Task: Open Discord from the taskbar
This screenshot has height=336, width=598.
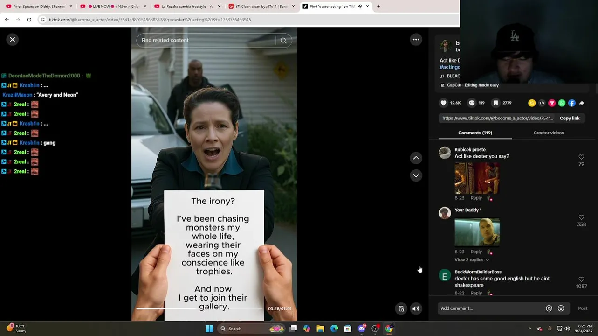Action: point(362,329)
